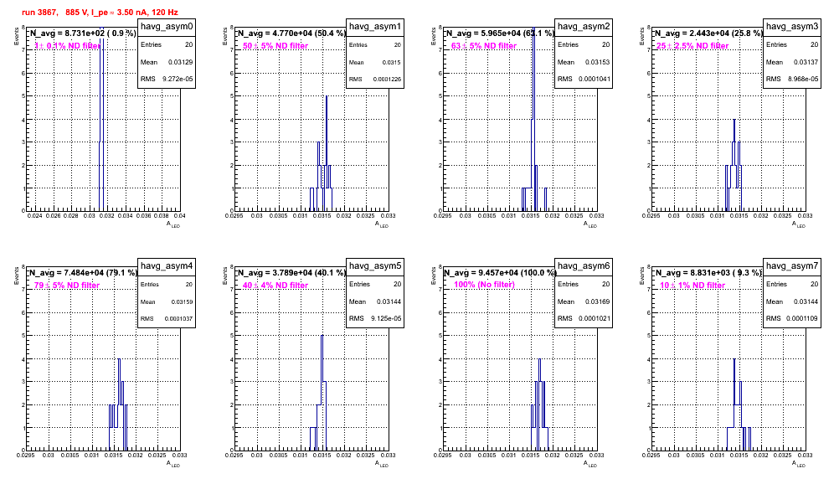
Task: Click Entries 20 in havg_asym3 stats
Action: coord(792,44)
